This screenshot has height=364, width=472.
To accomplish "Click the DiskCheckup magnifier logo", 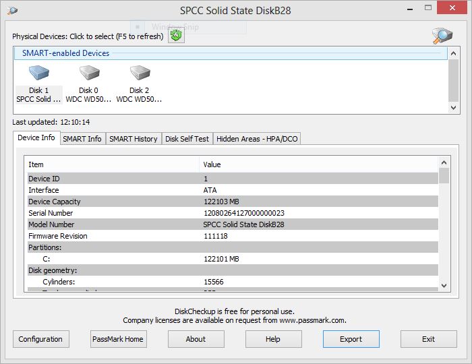I will pos(442,36).
